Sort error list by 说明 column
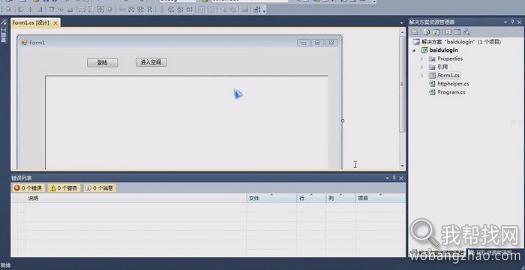 [136, 198]
